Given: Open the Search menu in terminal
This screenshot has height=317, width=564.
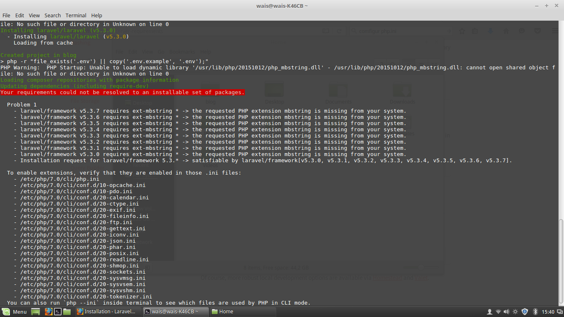Looking at the screenshot, I should click(52, 15).
